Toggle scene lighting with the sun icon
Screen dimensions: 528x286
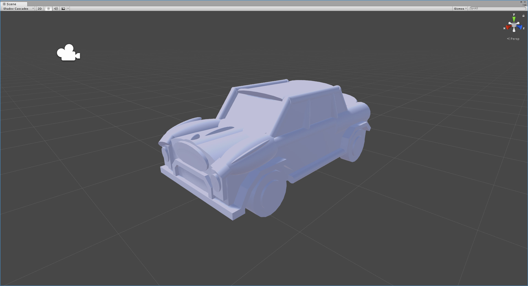point(48,9)
